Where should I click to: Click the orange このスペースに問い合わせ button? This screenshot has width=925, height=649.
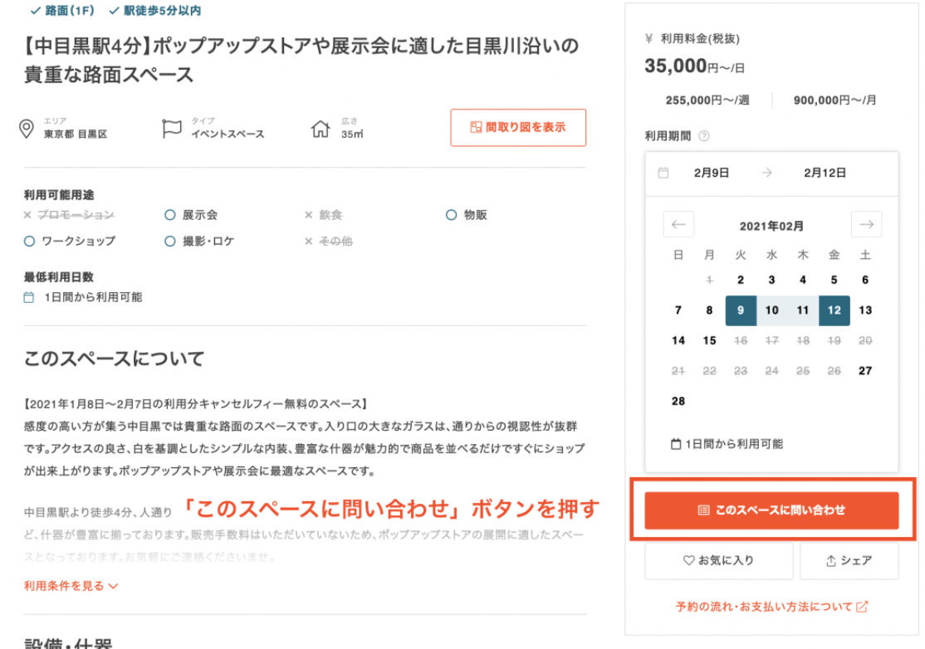(x=771, y=510)
